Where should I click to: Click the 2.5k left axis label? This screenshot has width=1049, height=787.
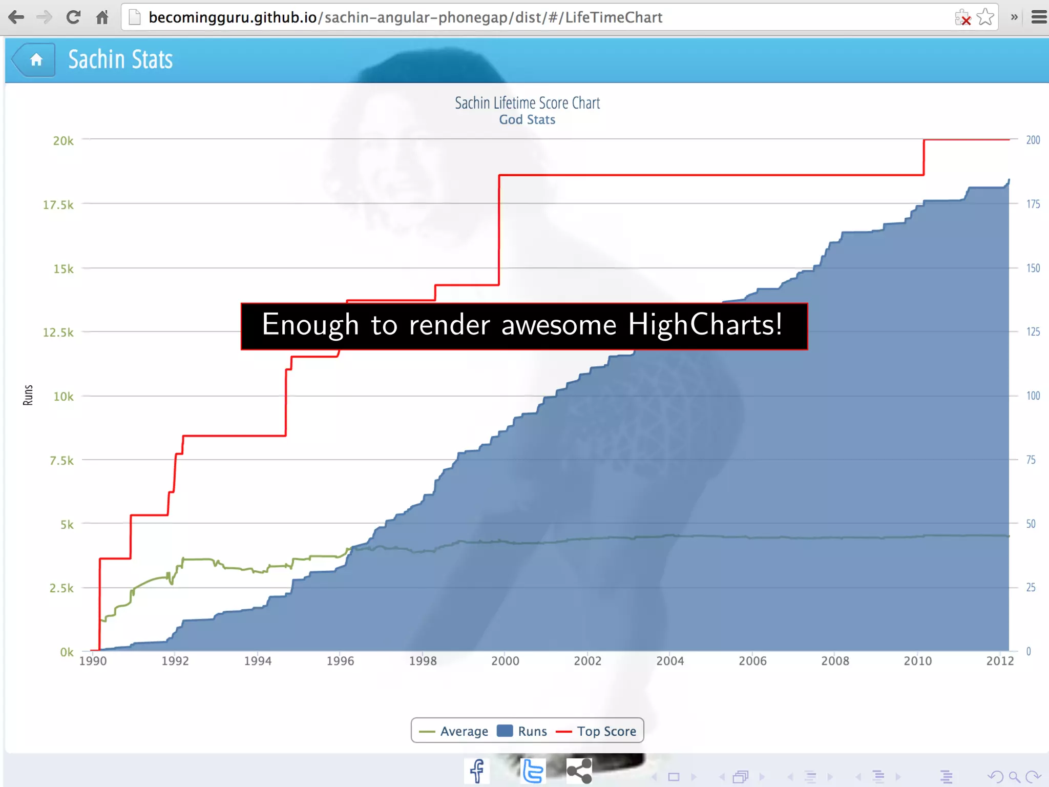[61, 588]
